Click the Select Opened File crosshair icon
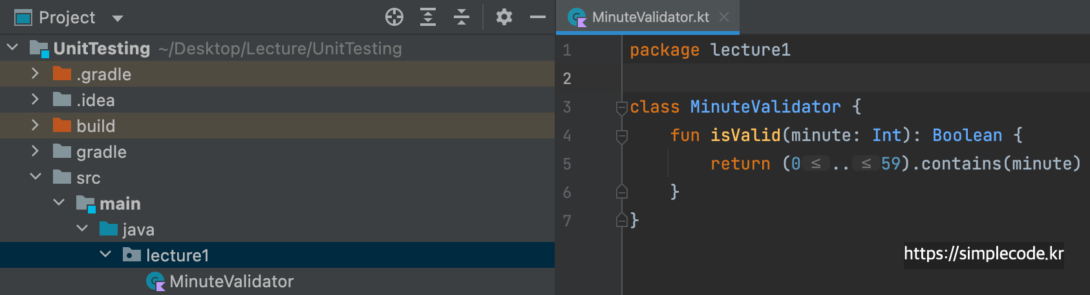 coord(394,17)
